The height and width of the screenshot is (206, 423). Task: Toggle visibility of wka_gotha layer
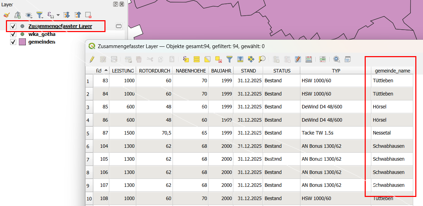[13, 34]
